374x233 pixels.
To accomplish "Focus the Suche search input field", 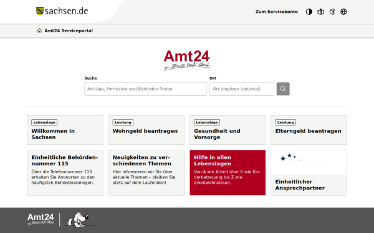I will (x=145, y=89).
